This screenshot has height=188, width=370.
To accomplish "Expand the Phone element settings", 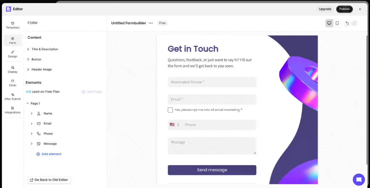I will pos(32,134).
